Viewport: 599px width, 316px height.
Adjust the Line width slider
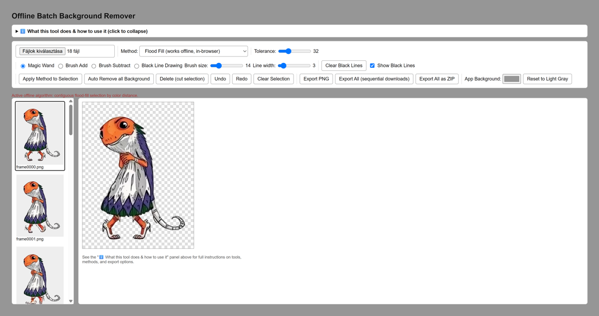[x=294, y=65]
